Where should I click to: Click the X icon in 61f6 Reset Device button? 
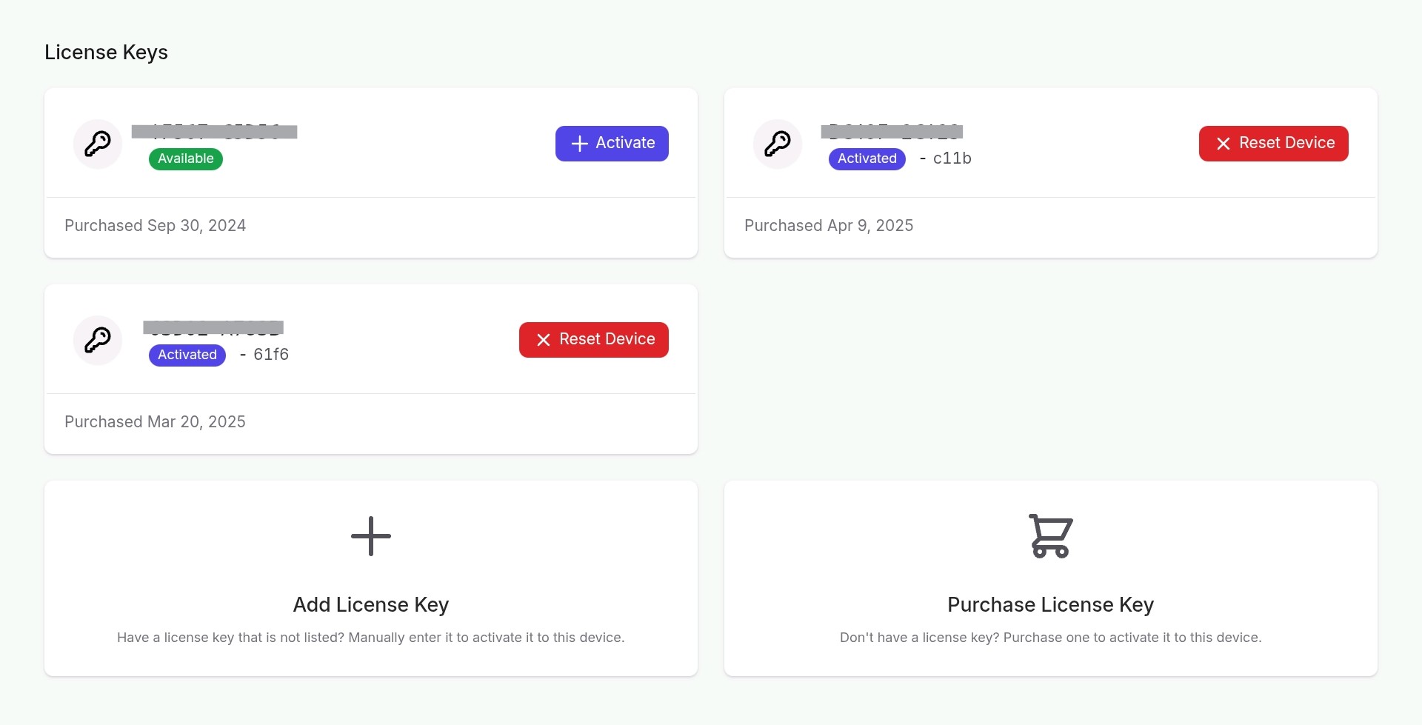[x=544, y=340]
